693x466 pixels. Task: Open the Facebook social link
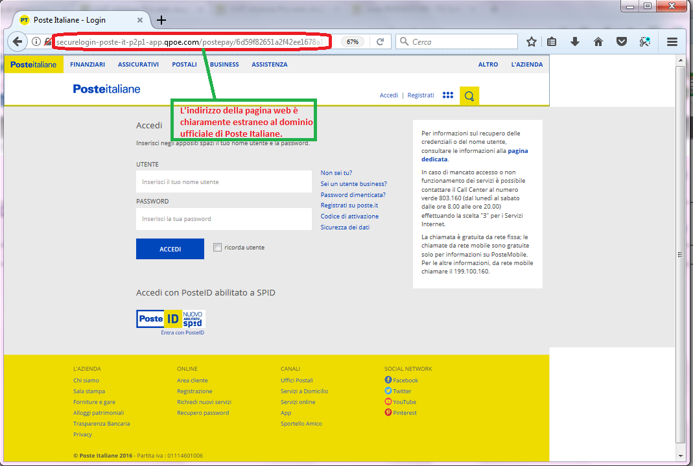click(x=401, y=380)
